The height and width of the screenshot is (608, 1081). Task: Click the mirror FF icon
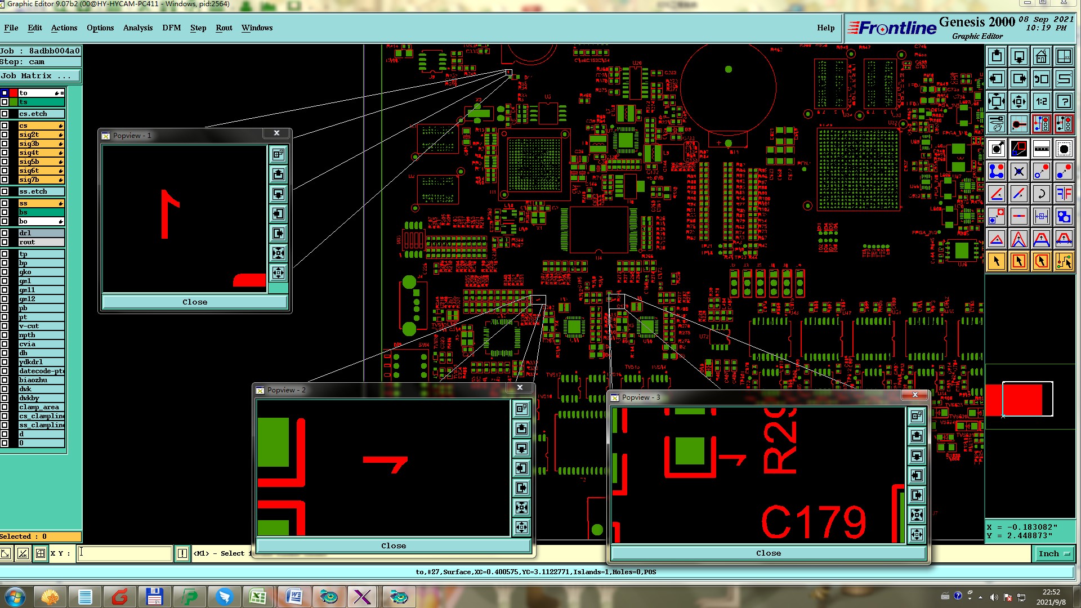[x=1064, y=194]
